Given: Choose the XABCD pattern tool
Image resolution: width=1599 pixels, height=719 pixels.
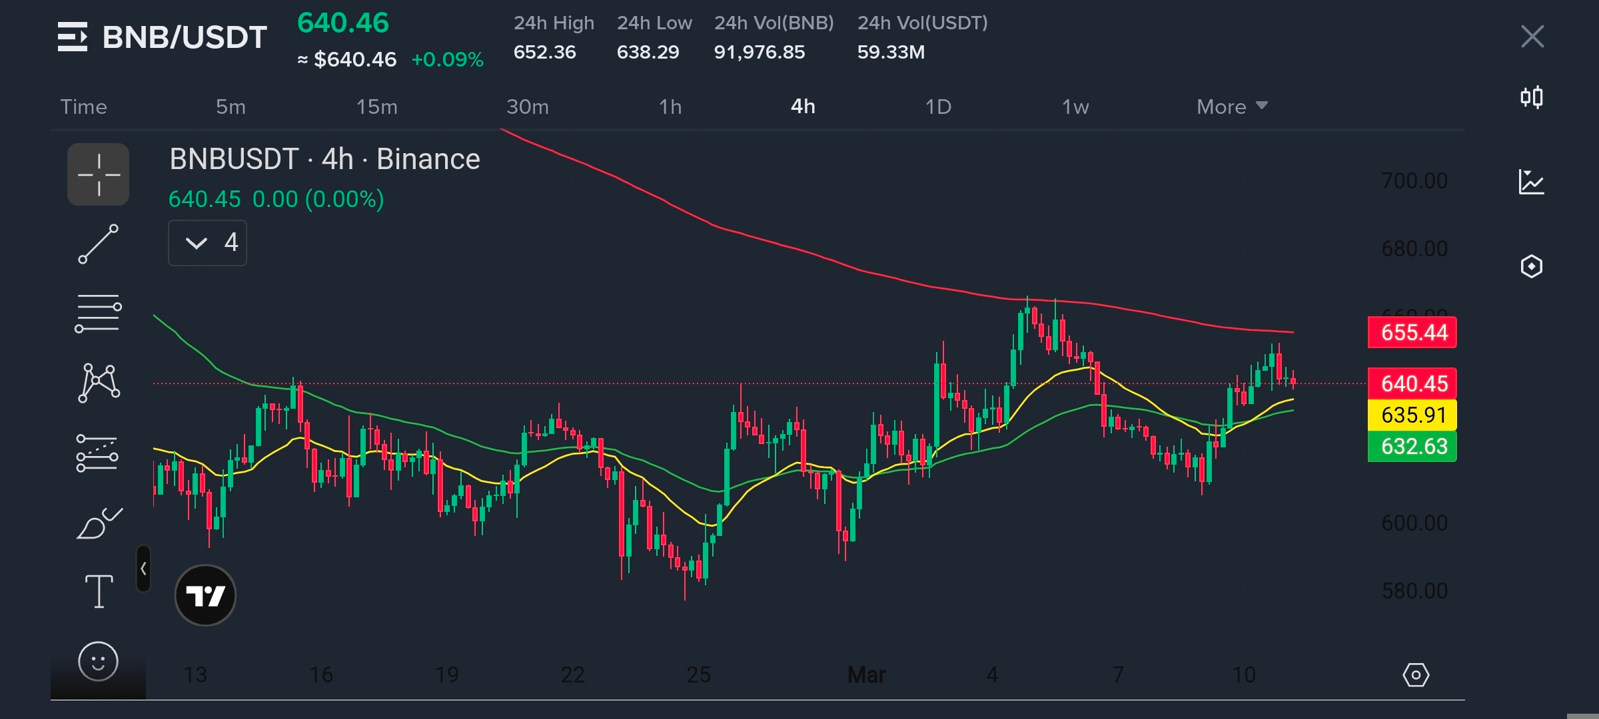Looking at the screenshot, I should (99, 383).
